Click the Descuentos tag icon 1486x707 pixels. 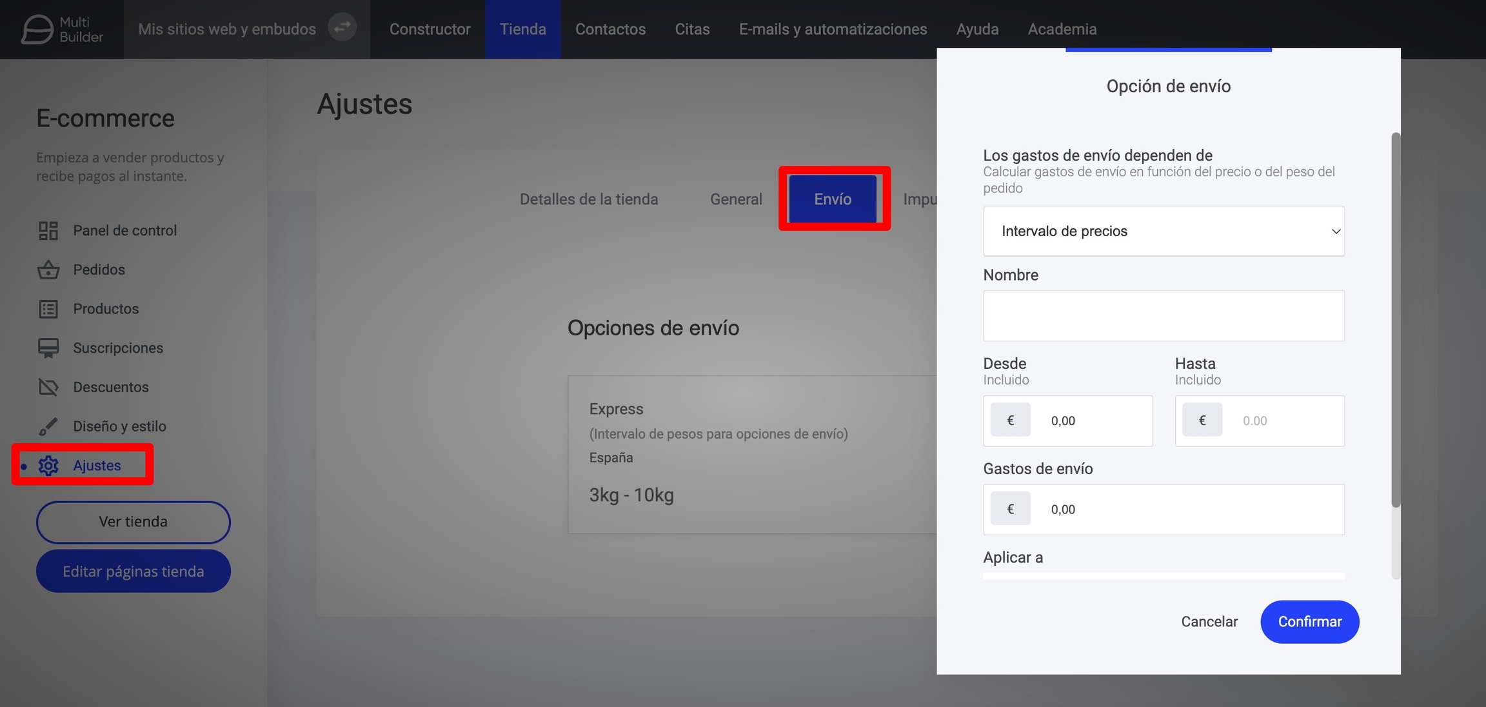48,387
